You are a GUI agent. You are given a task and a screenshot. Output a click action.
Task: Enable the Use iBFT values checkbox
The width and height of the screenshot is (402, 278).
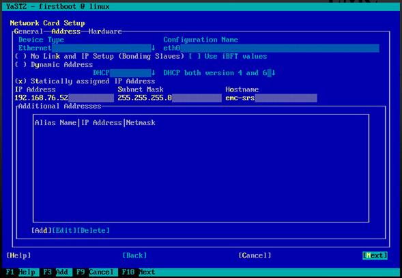point(228,56)
